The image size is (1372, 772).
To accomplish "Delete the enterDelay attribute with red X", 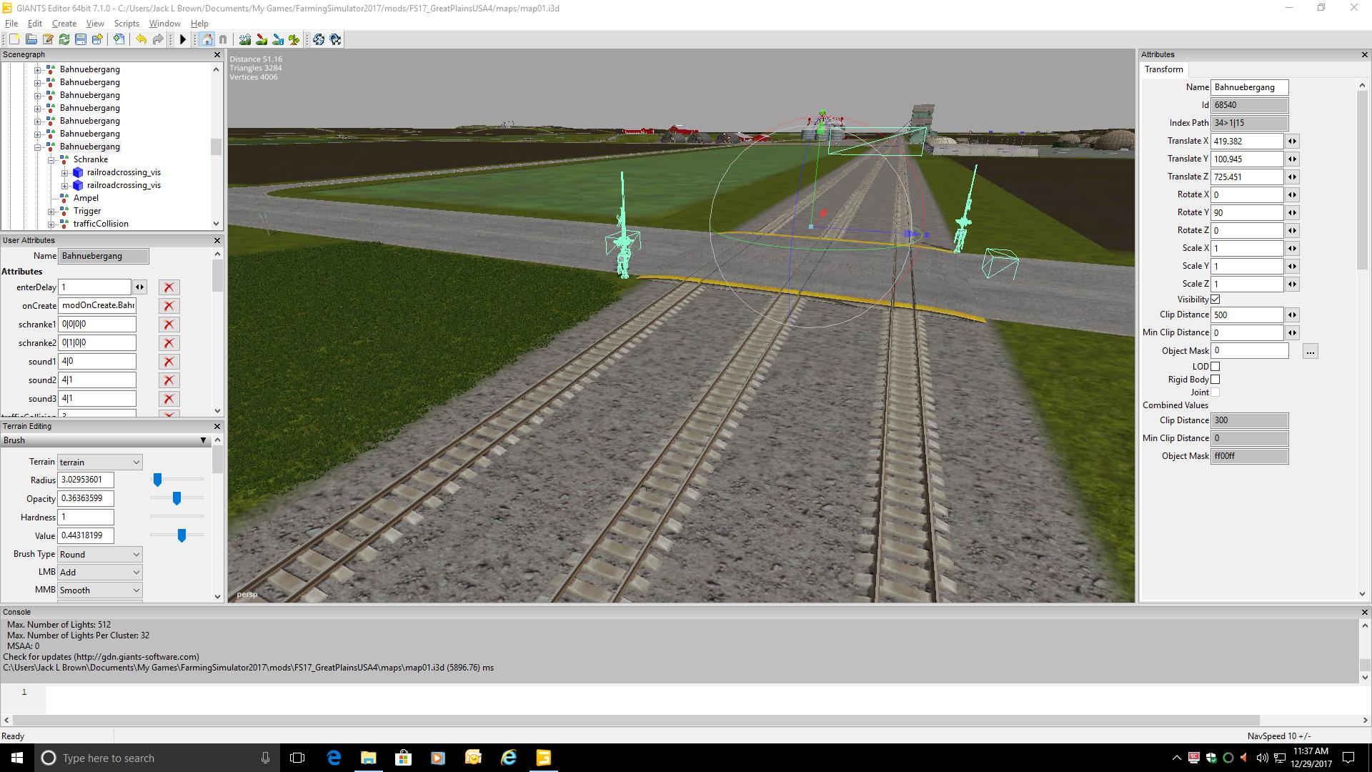I will (169, 287).
